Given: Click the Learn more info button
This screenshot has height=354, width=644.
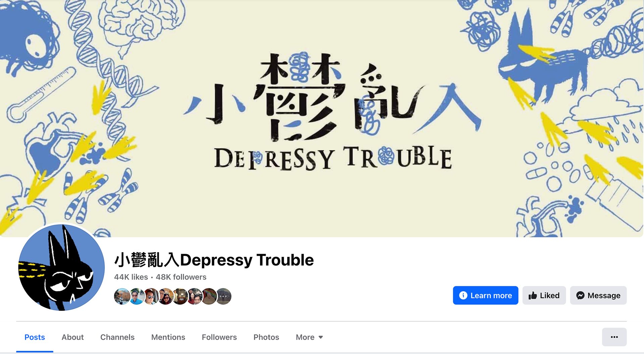Looking at the screenshot, I should pos(485,295).
